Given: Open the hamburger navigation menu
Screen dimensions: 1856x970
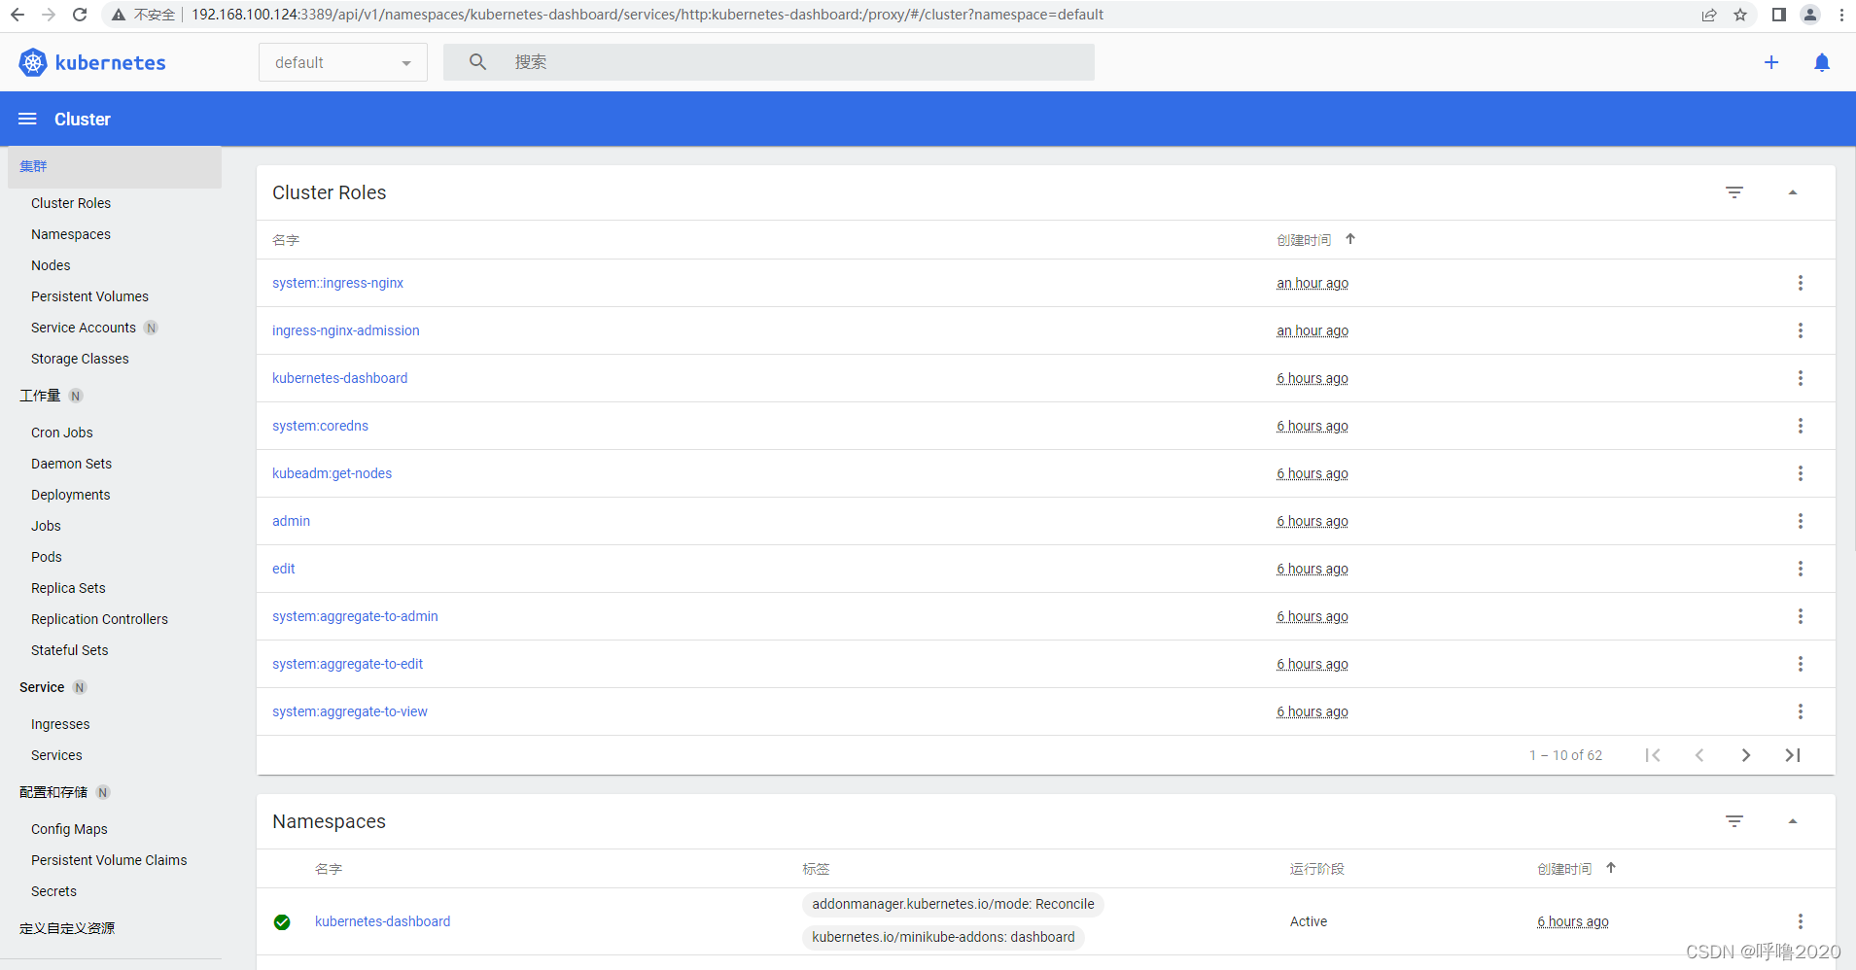Looking at the screenshot, I should [x=27, y=119].
